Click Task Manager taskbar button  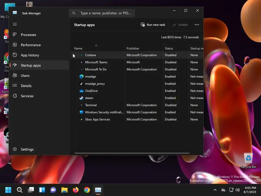click(98, 190)
